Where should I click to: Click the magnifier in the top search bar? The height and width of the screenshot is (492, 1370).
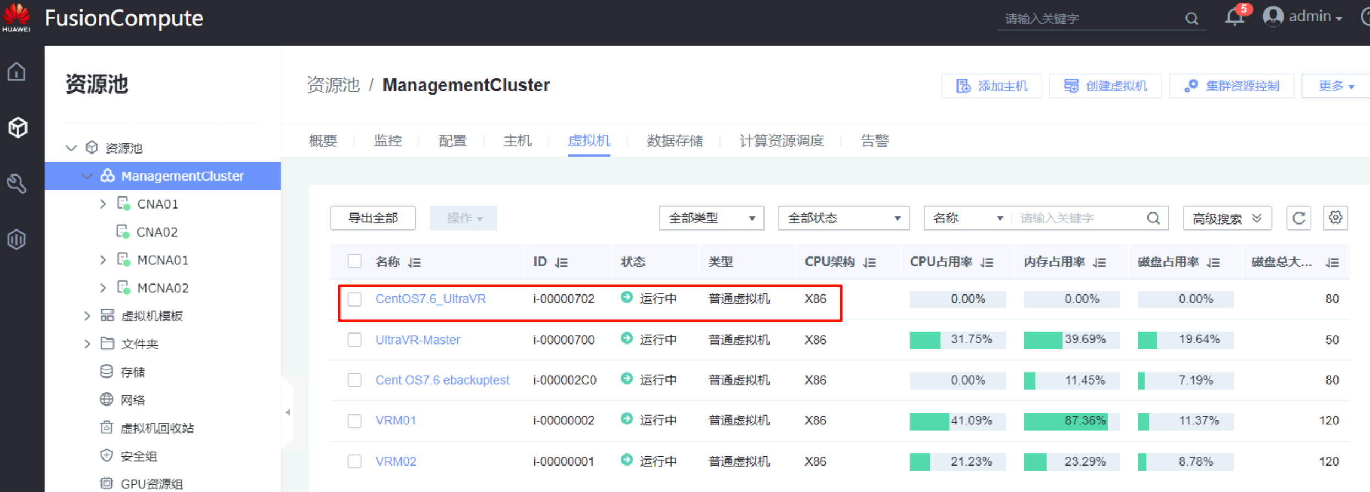point(1192,19)
